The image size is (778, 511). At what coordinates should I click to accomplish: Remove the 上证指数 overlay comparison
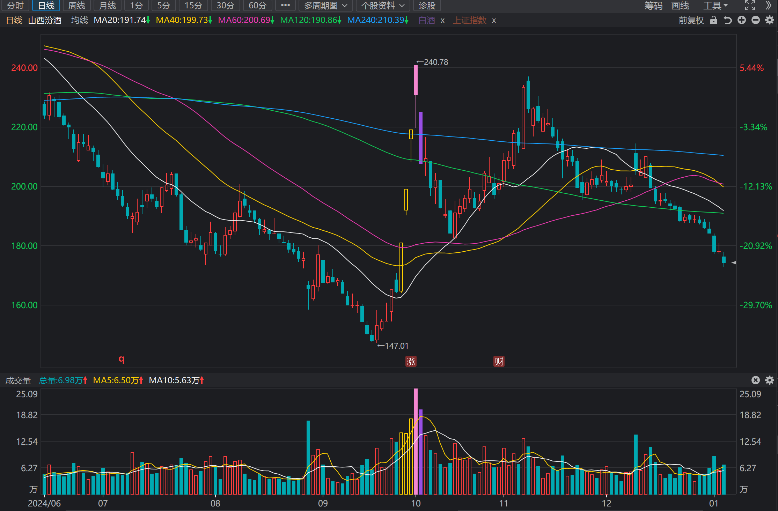click(494, 21)
